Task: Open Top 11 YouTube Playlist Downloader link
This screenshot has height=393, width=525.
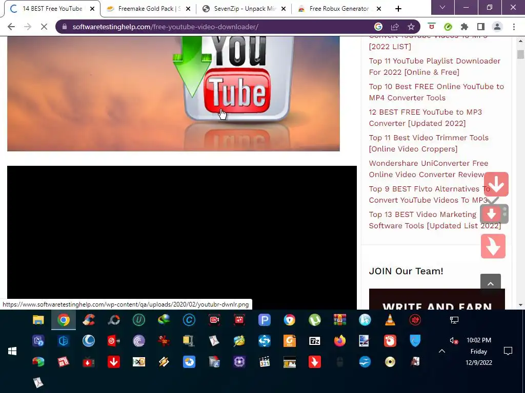Action: coord(435,67)
